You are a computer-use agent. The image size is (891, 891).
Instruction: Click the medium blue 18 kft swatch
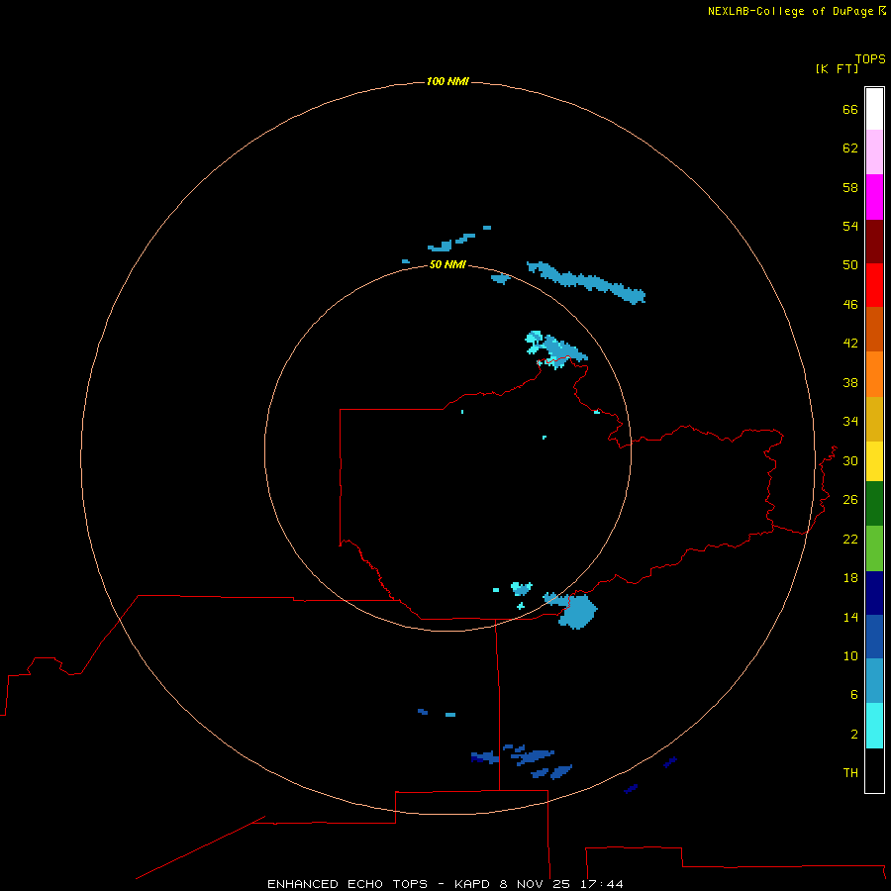874,637
